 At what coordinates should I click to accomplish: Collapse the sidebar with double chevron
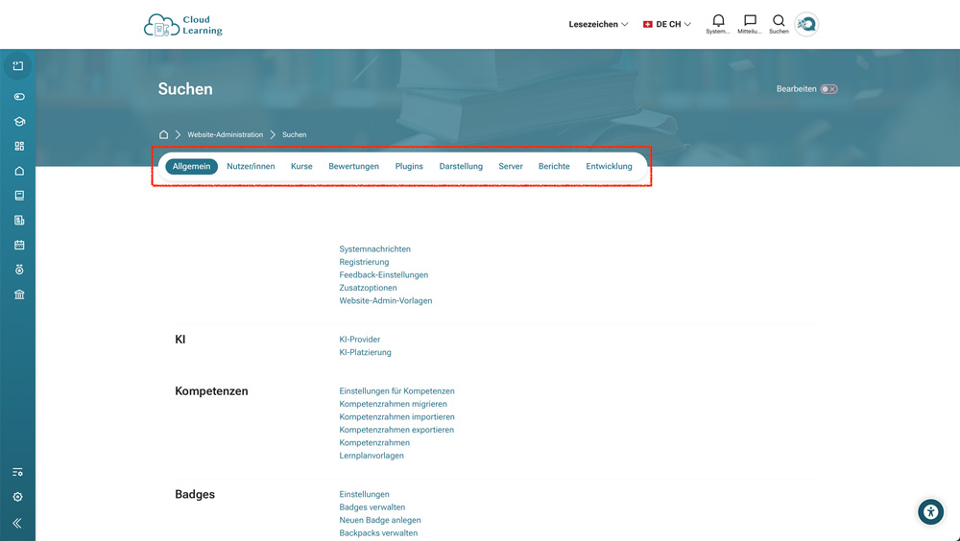tap(17, 524)
